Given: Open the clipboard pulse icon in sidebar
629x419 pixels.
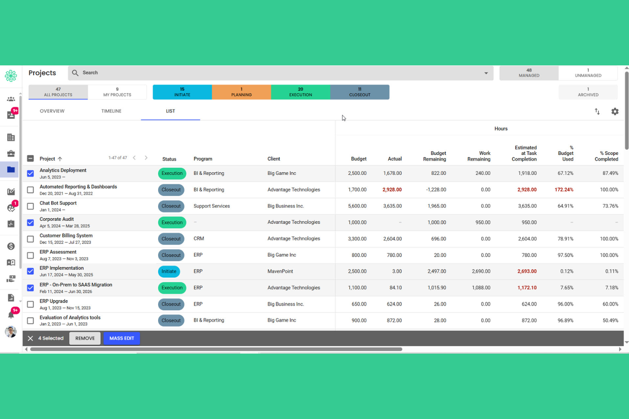Looking at the screenshot, I should (11, 224).
